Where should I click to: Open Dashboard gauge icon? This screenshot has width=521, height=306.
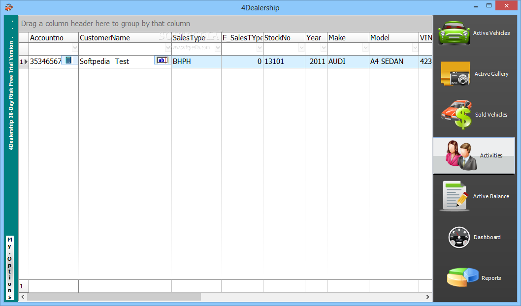459,237
